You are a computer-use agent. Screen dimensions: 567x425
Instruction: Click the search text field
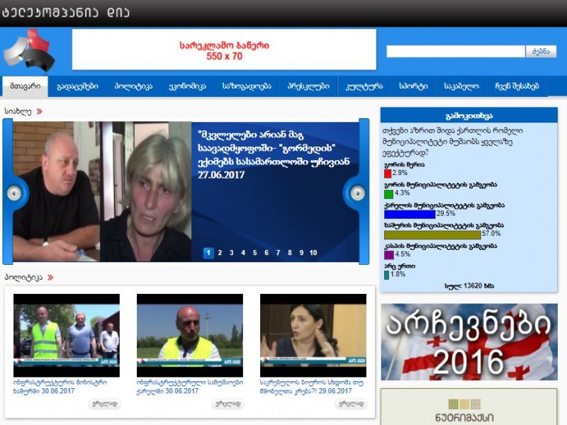click(x=455, y=52)
